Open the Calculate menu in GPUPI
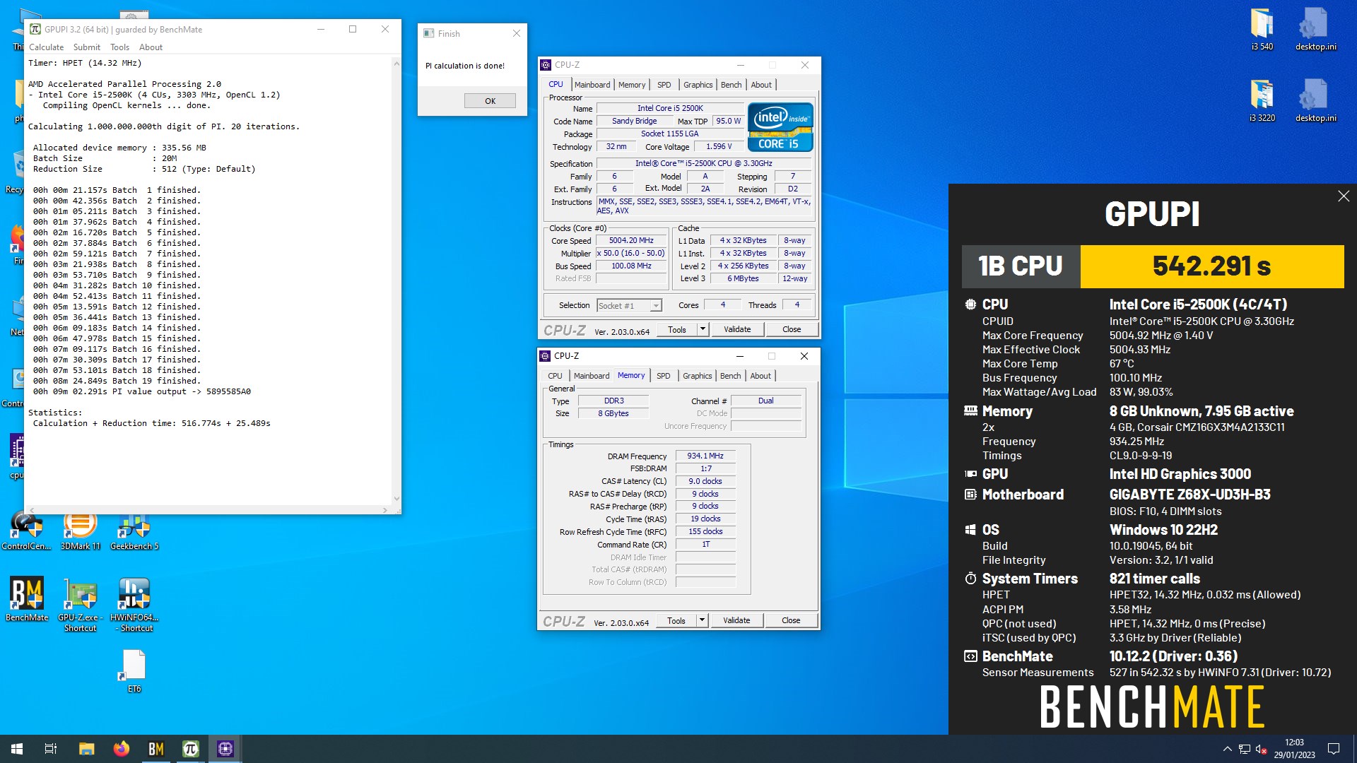 pyautogui.click(x=47, y=47)
